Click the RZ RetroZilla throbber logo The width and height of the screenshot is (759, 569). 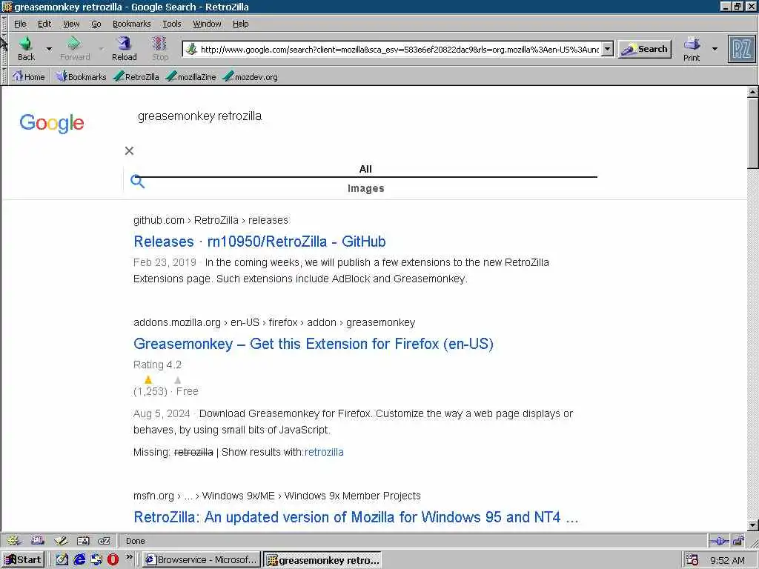pyautogui.click(x=741, y=49)
